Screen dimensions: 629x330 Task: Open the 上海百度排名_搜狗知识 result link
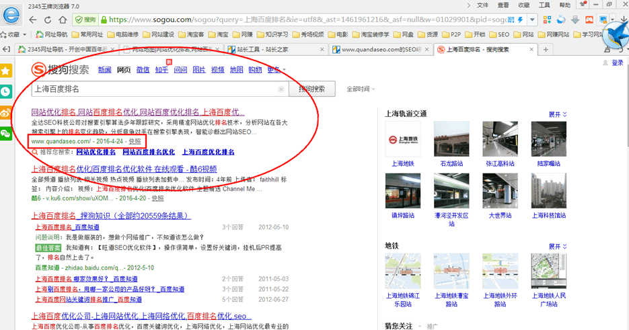(x=111, y=216)
